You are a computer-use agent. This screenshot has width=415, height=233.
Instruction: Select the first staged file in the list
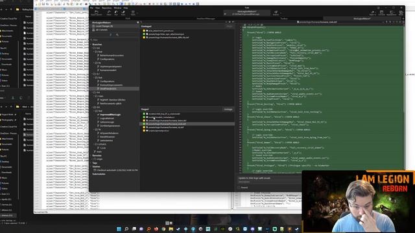click(x=187, y=114)
